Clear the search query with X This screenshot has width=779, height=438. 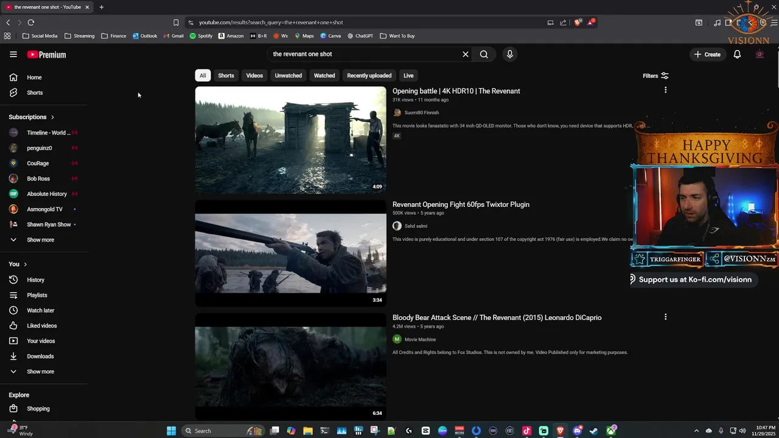point(466,54)
